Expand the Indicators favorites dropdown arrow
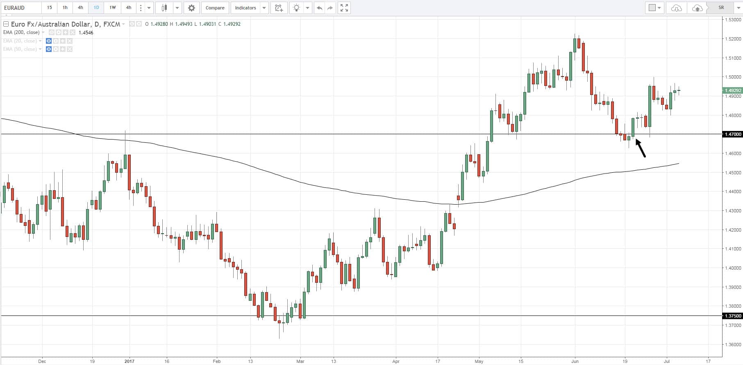 [x=264, y=8]
